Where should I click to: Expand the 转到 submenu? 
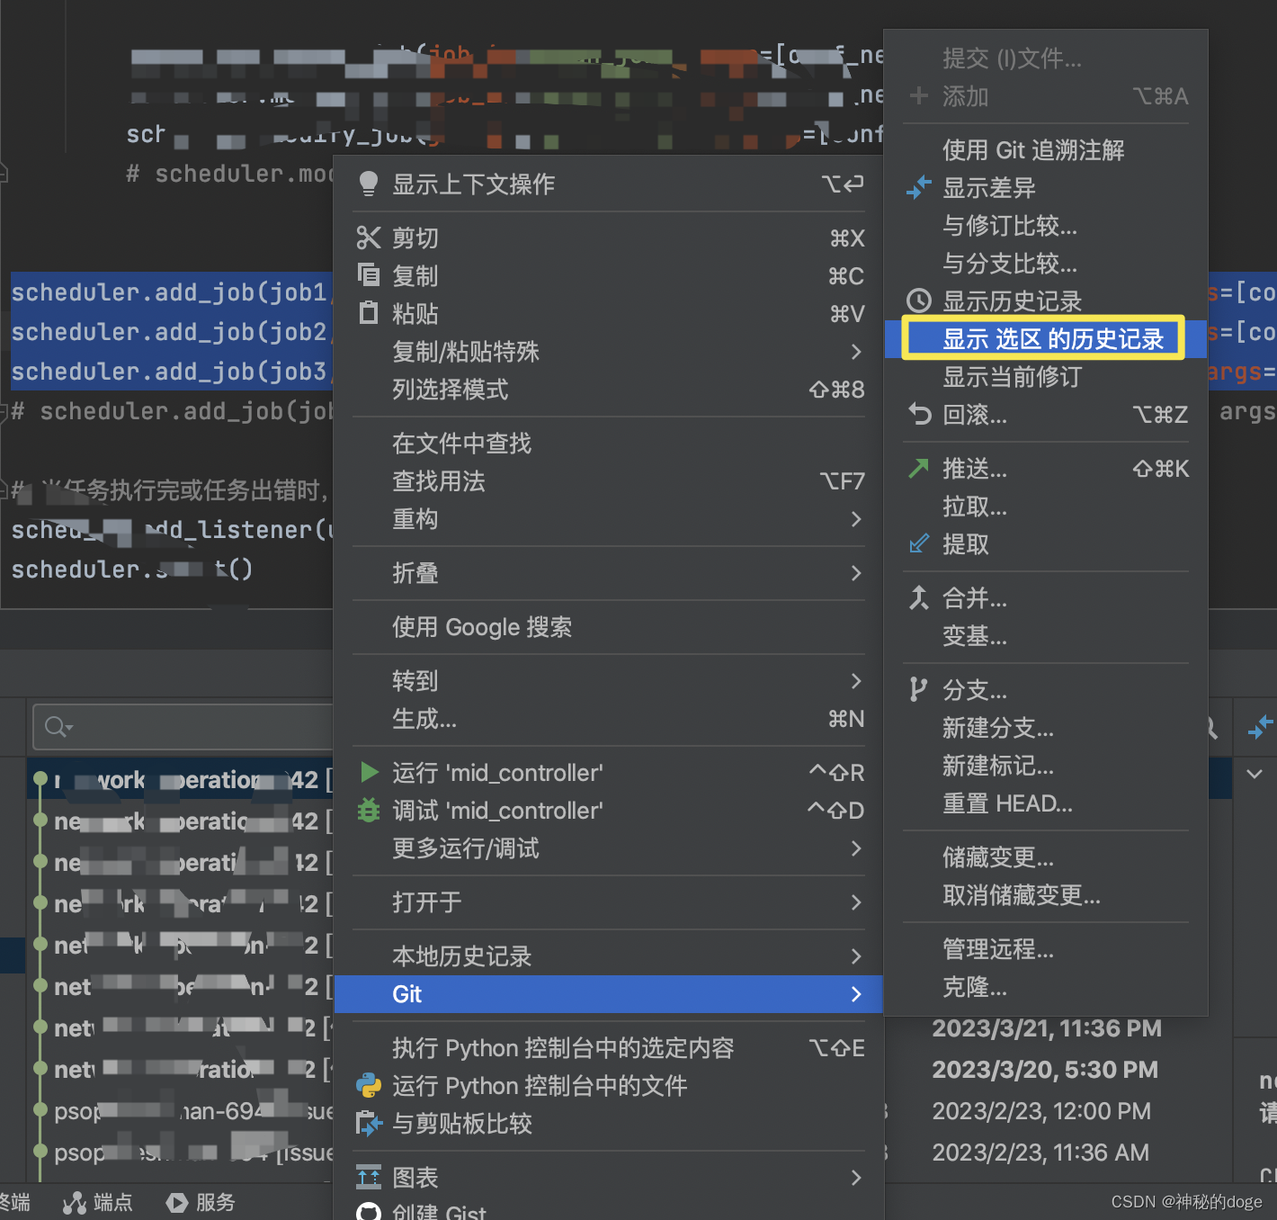854,681
